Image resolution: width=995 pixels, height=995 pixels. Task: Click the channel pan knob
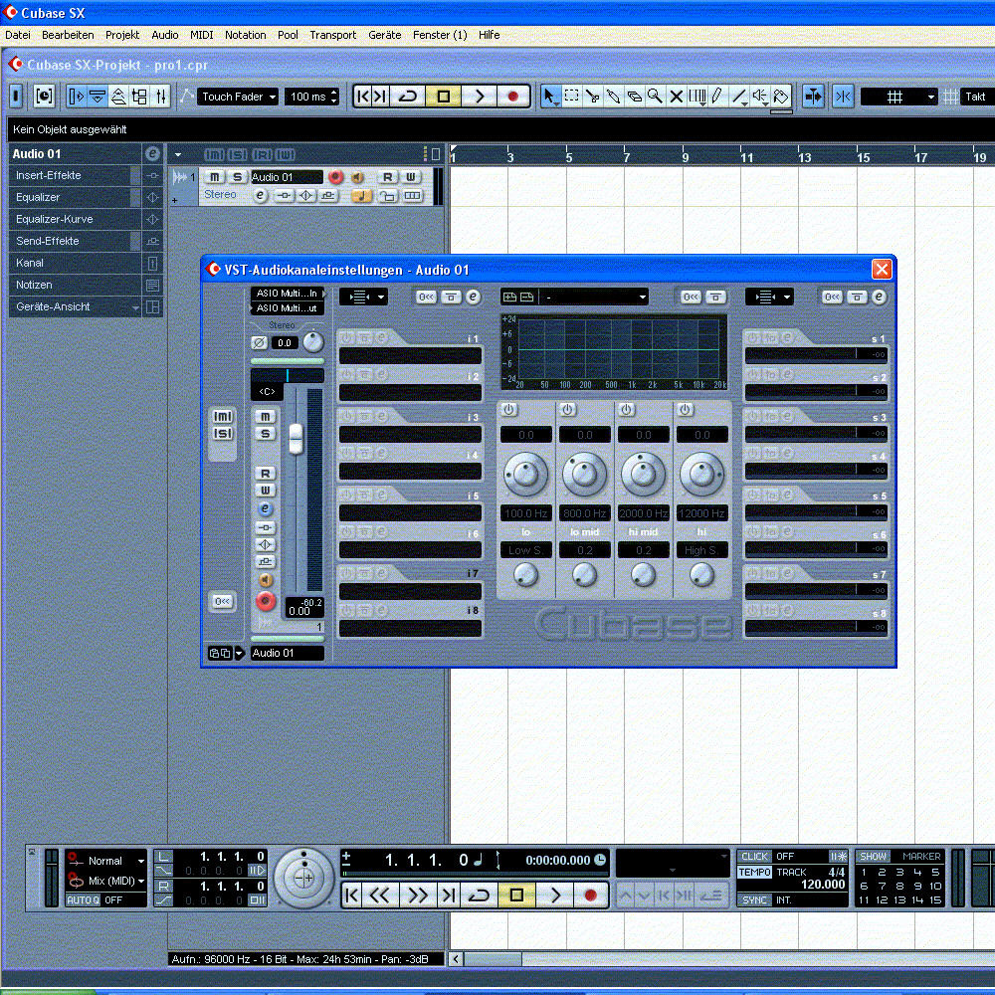click(312, 342)
